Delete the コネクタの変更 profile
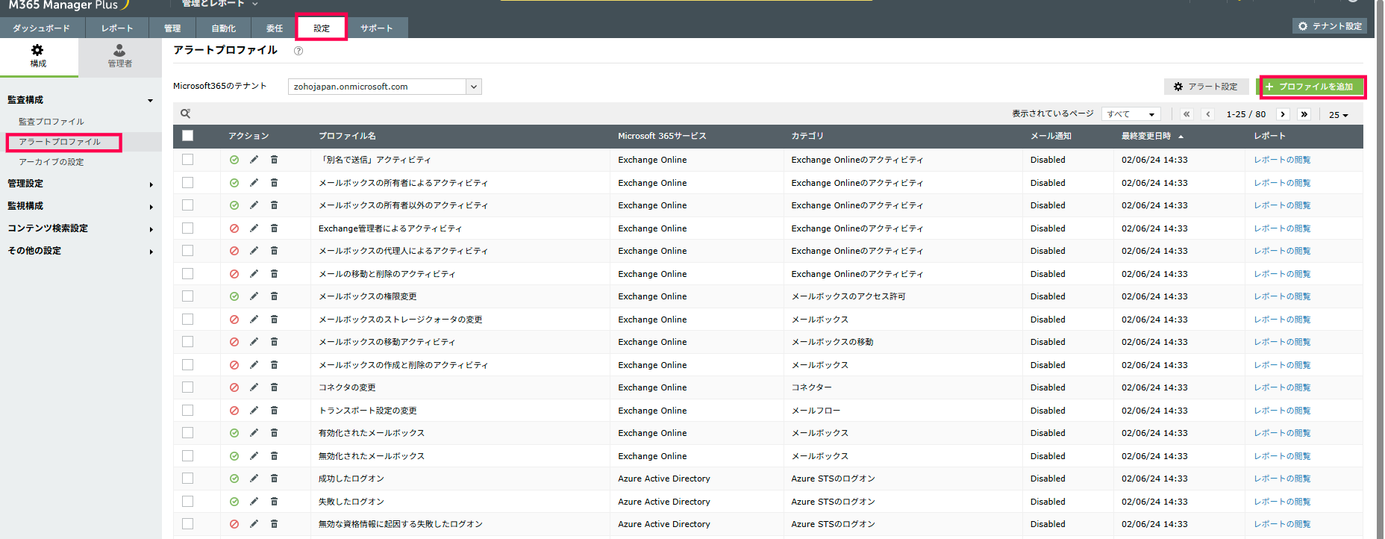 (x=274, y=387)
